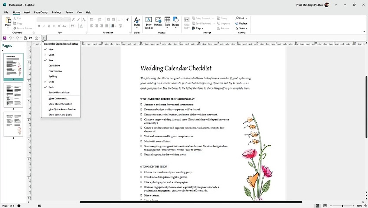This screenshot has width=368, height=208.
Task: Open the Customize Quick Access Toolbar arrow
Action: click(43, 38)
